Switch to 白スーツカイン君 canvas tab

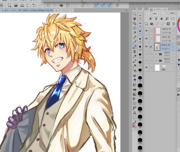pyautogui.click(x=28, y=10)
